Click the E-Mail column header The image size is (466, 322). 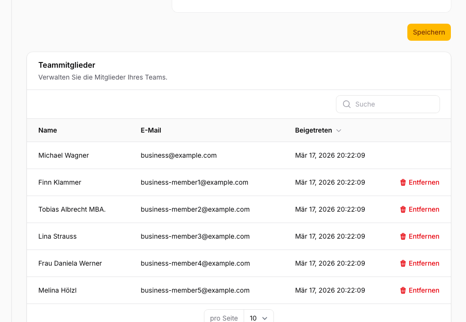click(x=150, y=130)
